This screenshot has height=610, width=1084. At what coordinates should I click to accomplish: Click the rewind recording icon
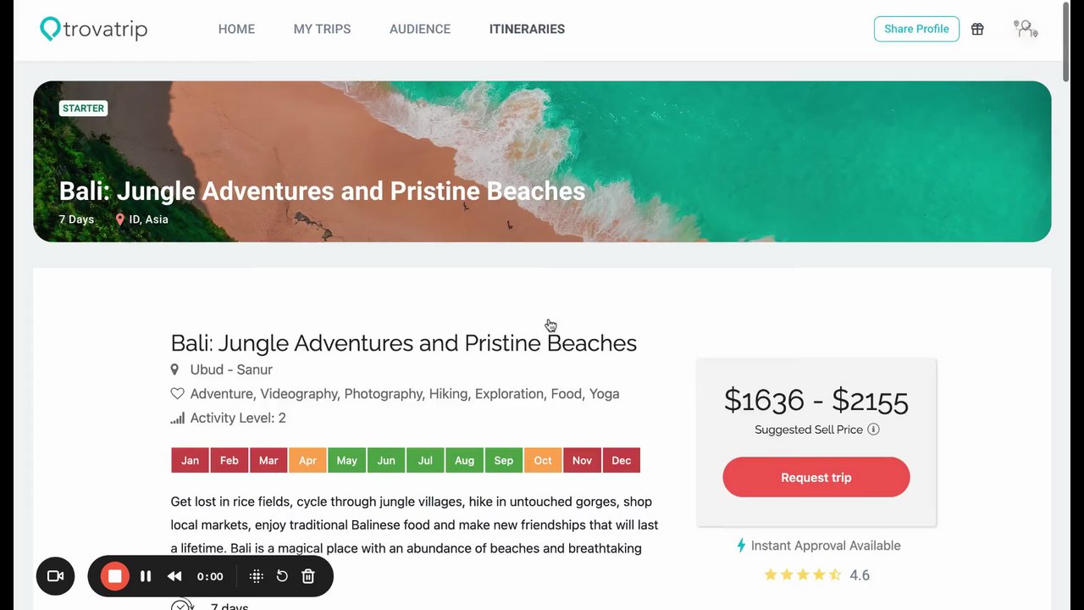tap(174, 576)
